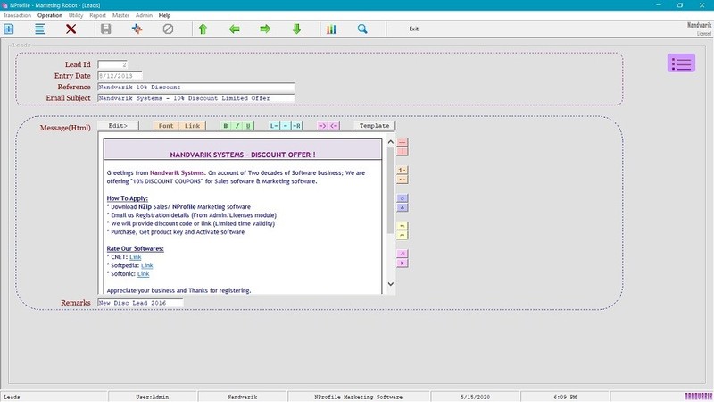
Task: Click the pink indent -> button
Action: (x=322, y=126)
